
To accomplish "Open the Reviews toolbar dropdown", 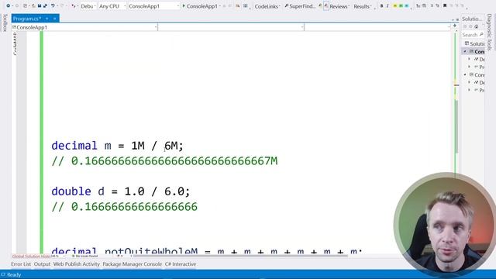I will [339, 6].
